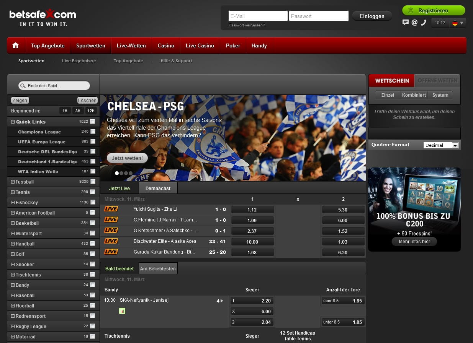This screenshot has width=473, height=343.
Task: Tick the Fussball checkbox
Action: (92, 182)
